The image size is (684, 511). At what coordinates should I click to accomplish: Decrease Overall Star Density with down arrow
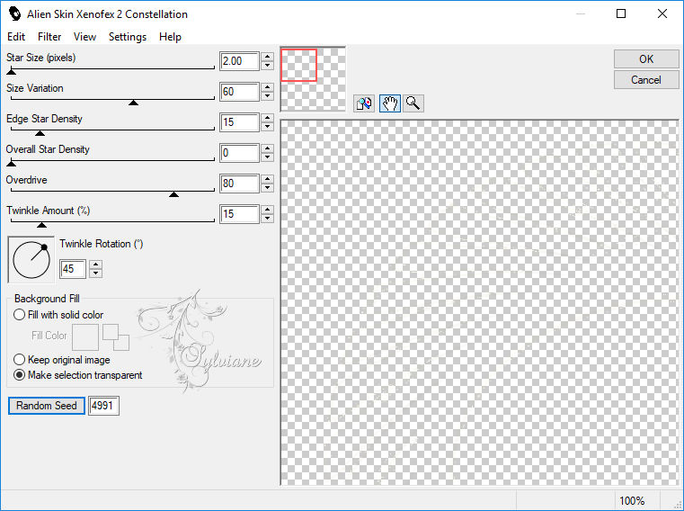pos(268,157)
